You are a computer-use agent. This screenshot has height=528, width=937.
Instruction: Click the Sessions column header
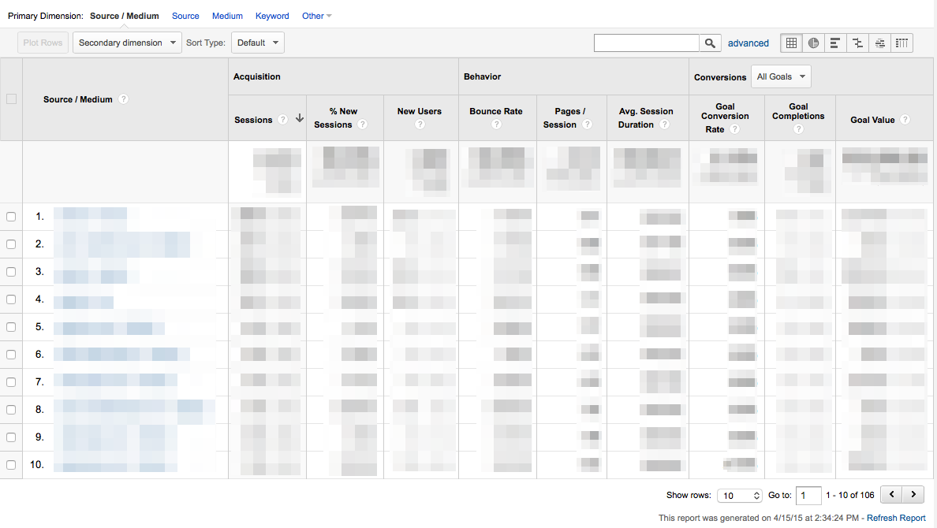pyautogui.click(x=253, y=120)
